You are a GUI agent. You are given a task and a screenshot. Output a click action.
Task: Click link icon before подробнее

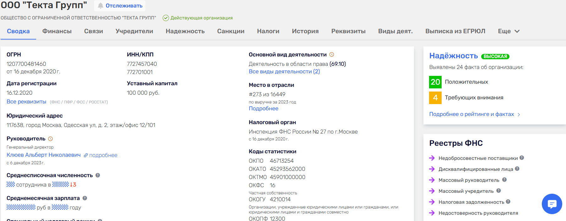[x=86, y=155]
